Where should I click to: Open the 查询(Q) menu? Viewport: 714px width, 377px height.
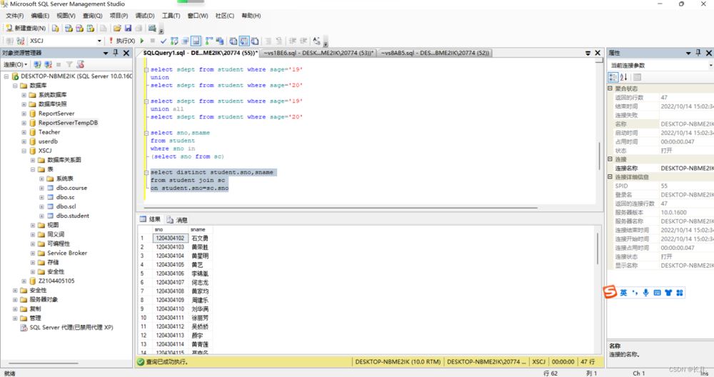tap(91, 16)
